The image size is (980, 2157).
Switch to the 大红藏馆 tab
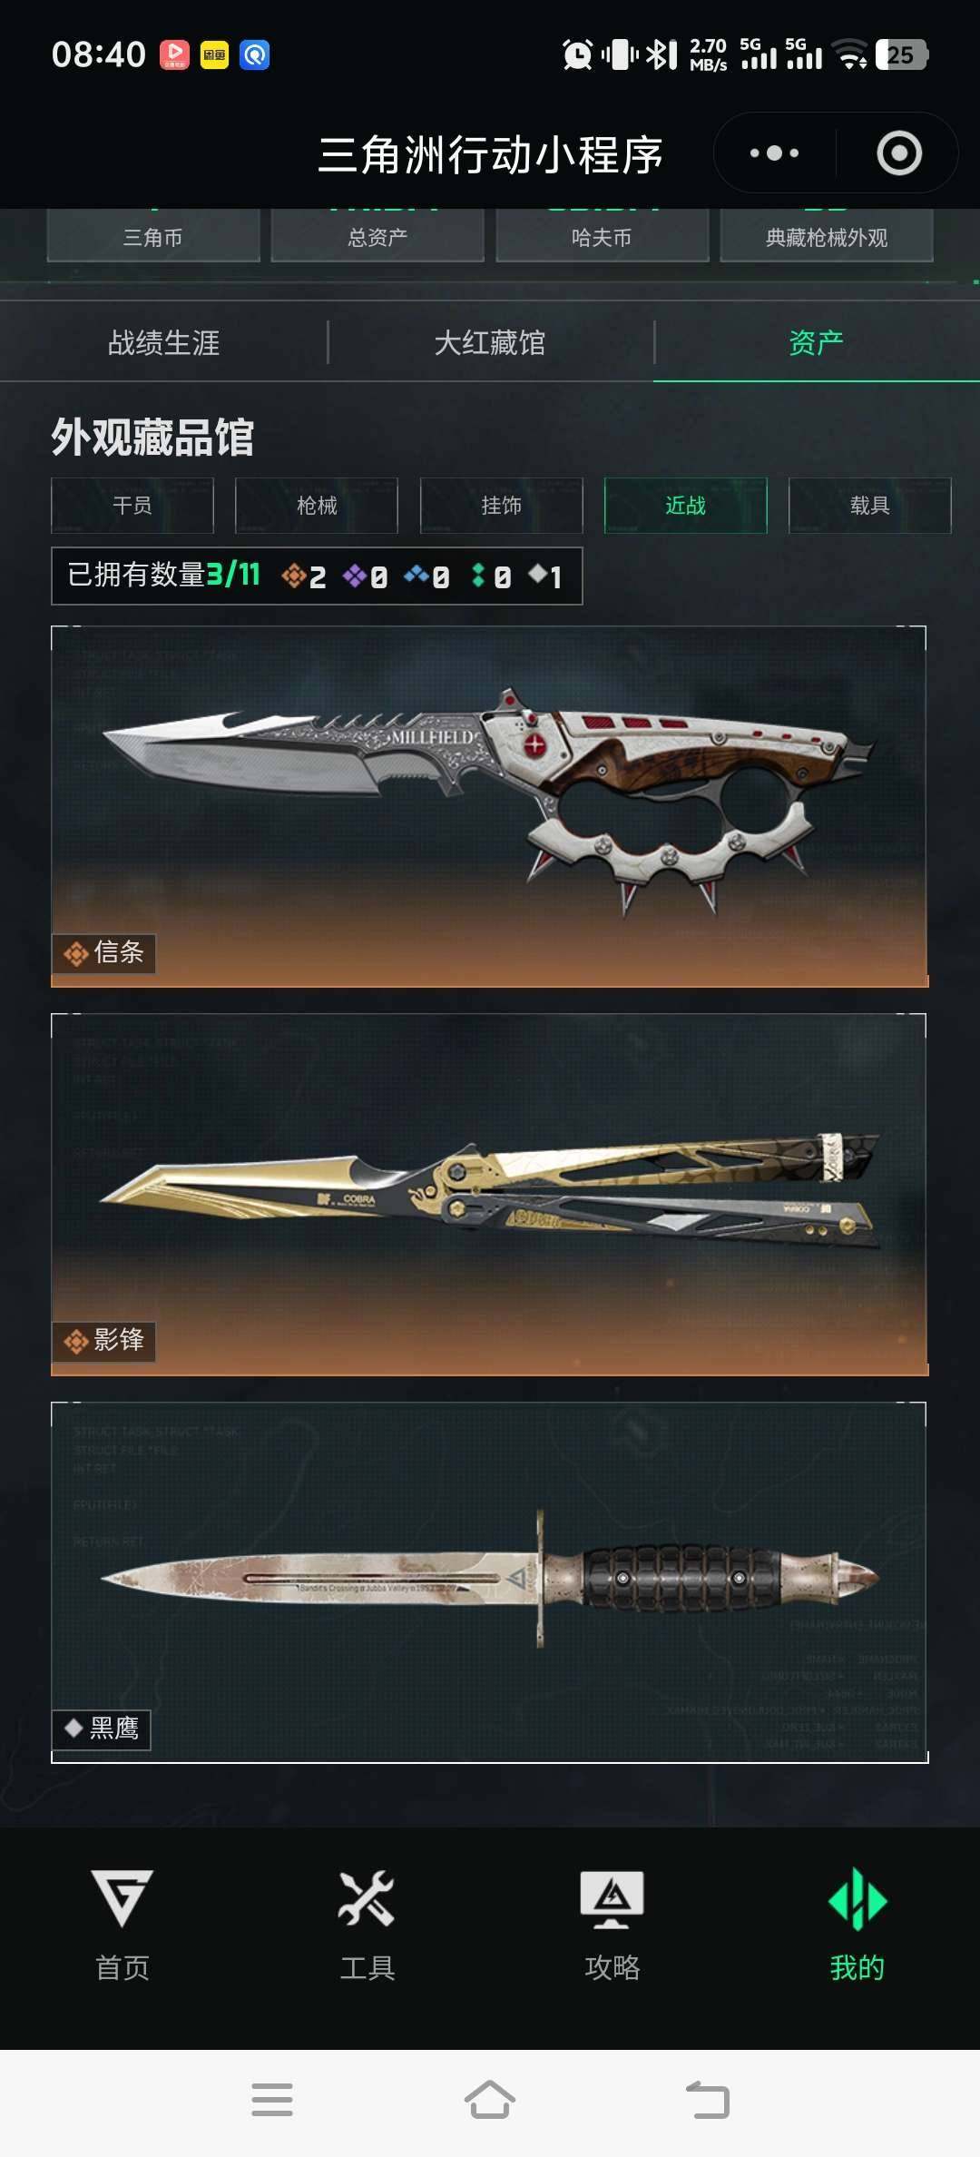tap(490, 343)
